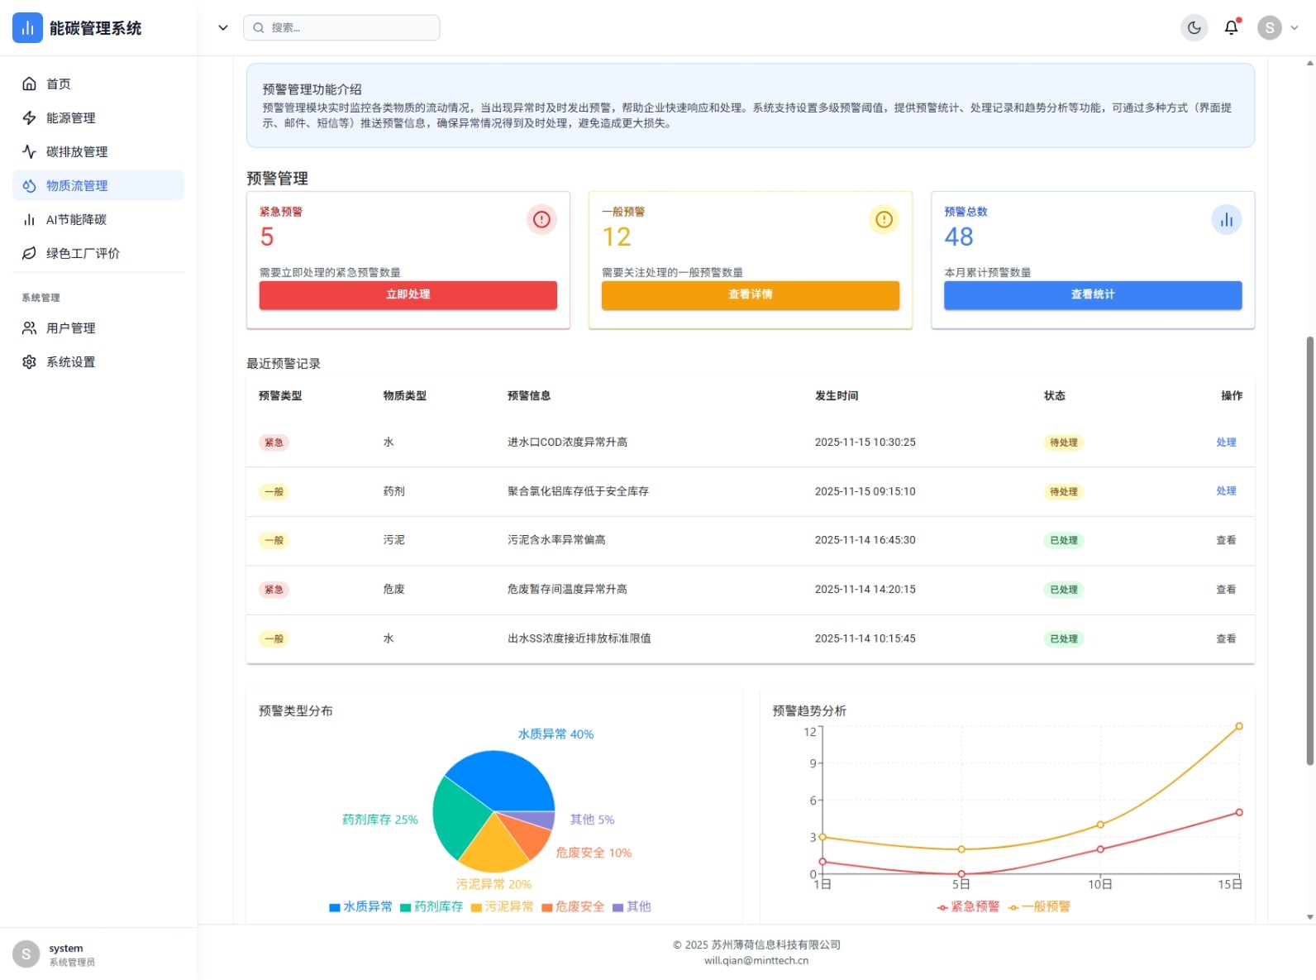Click the green 药剂库存 legend swatch
Screen dimensions: 1316x980
(406, 907)
